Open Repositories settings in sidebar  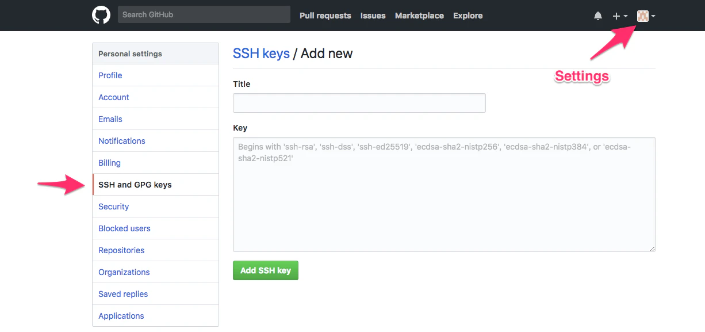[155, 250]
